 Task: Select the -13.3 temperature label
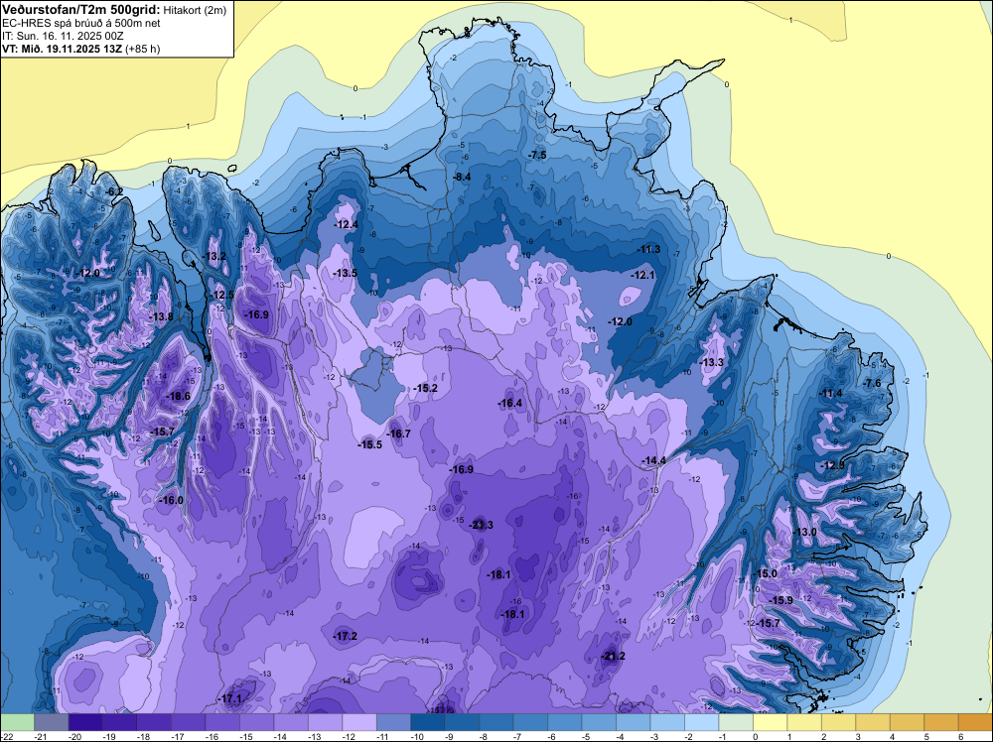pyautogui.click(x=712, y=362)
